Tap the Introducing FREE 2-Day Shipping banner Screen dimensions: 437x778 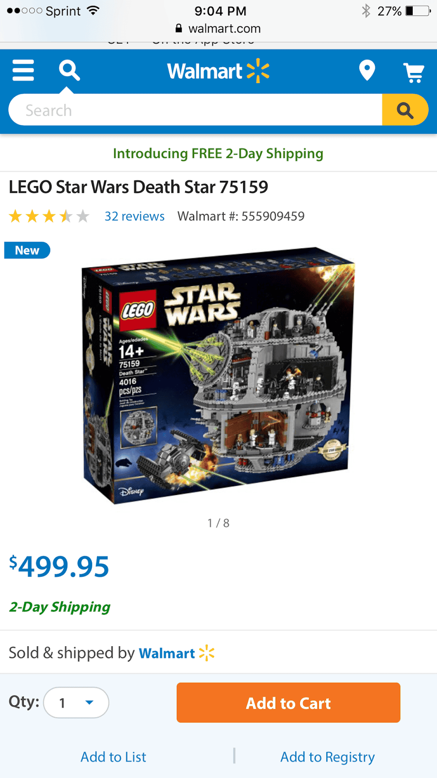(218, 154)
